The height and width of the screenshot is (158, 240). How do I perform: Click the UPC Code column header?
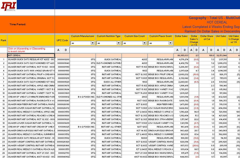click(62, 40)
